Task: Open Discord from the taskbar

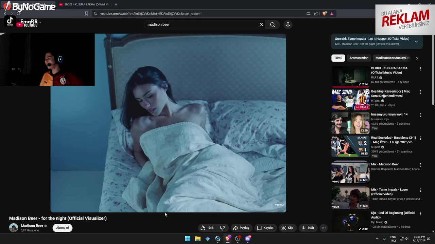Action: pyautogui.click(x=248, y=239)
